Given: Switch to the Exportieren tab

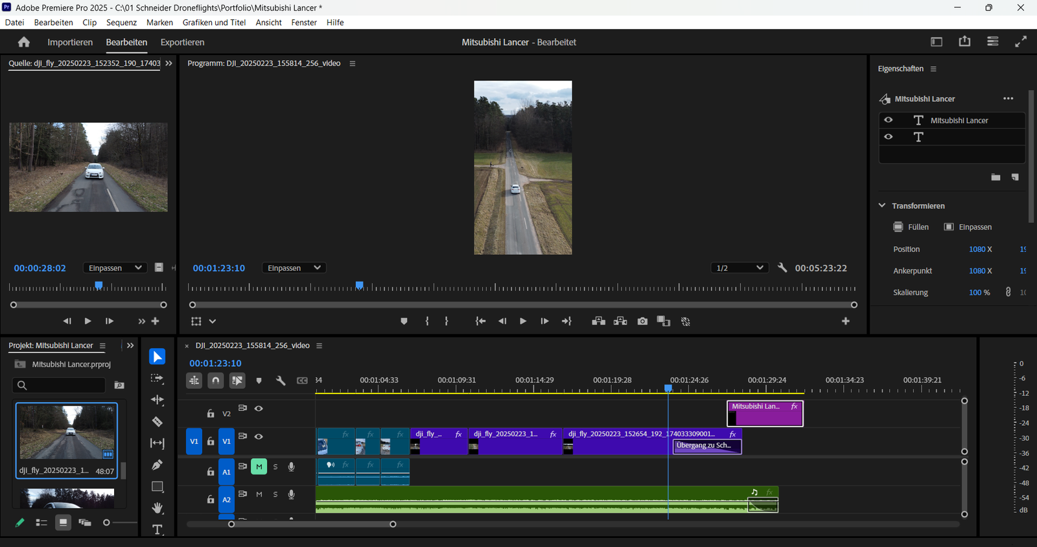Looking at the screenshot, I should pyautogui.click(x=182, y=42).
